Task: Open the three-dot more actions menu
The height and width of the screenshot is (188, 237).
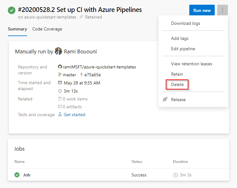Action: 222,10
